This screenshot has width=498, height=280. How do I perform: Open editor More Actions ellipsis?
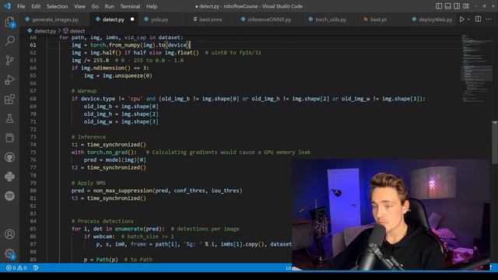(x=489, y=19)
